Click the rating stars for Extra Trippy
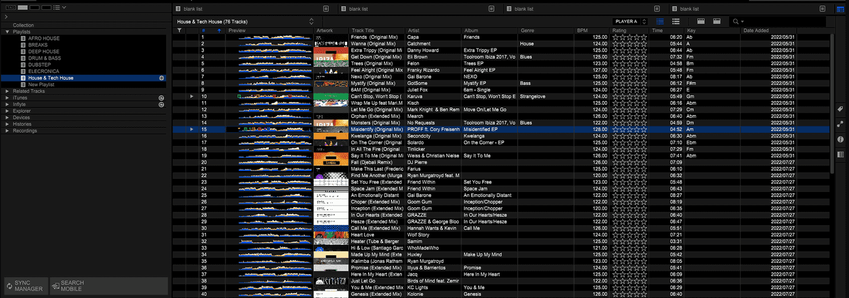 pos(629,50)
